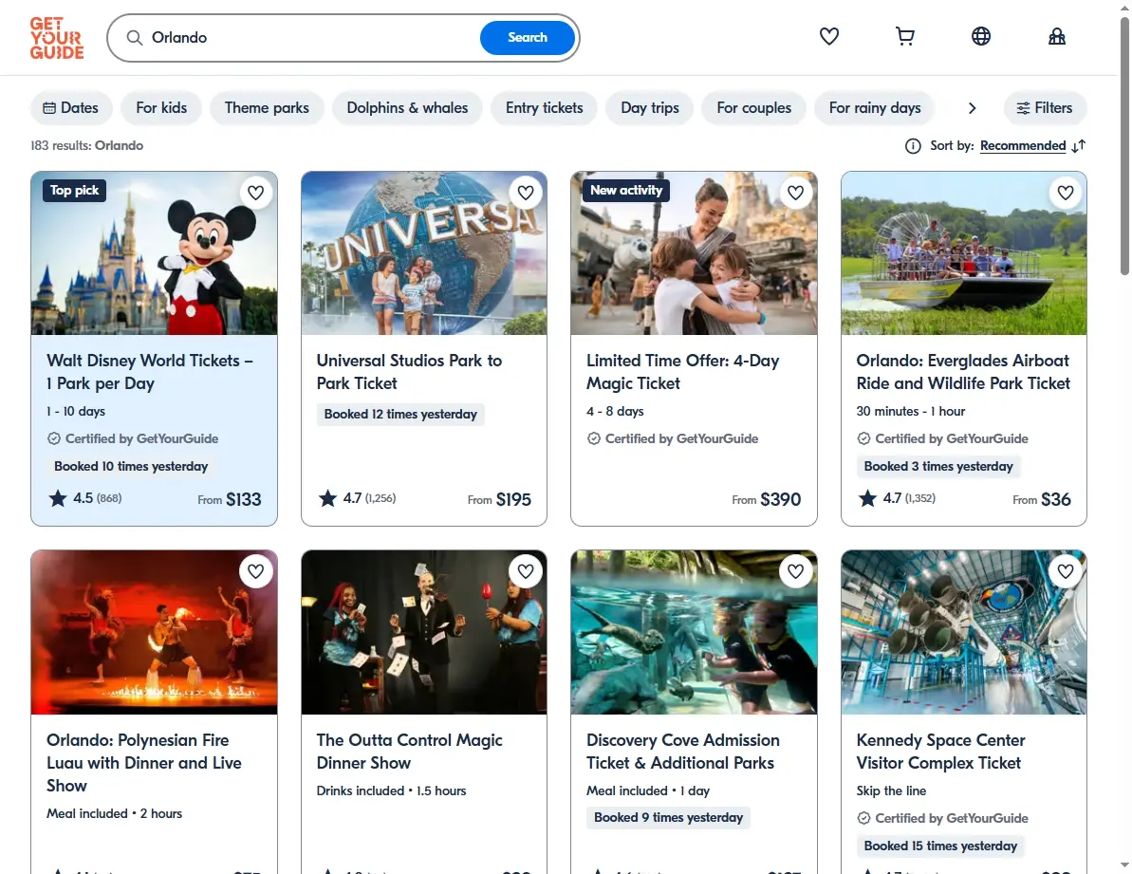Favorite the Outta Control Magic Dinner Show

526,571
